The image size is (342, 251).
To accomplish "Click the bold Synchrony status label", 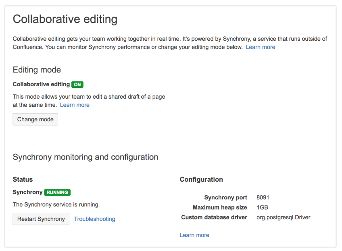I will (x=27, y=192).
